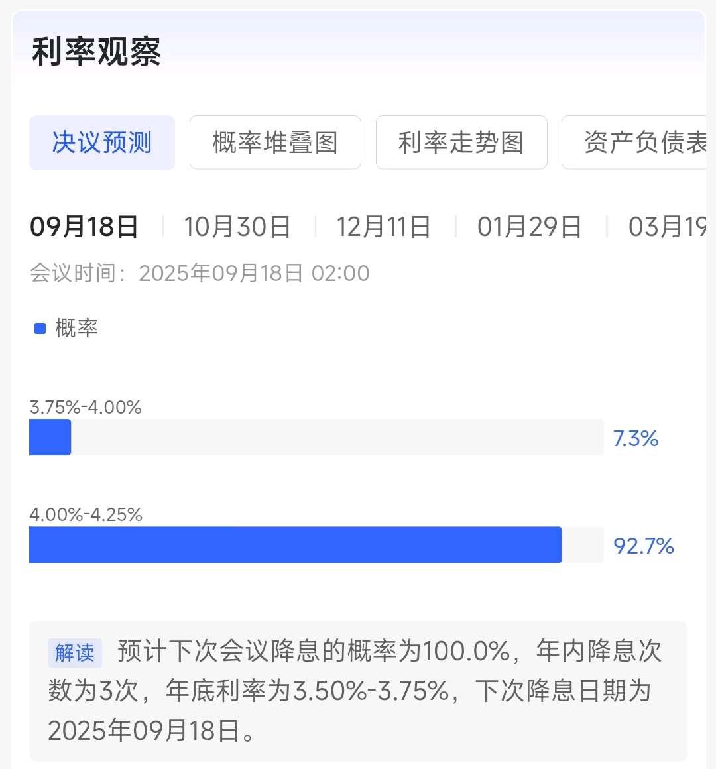
Task: Click the 会议时间 date text
Action: click(200, 273)
